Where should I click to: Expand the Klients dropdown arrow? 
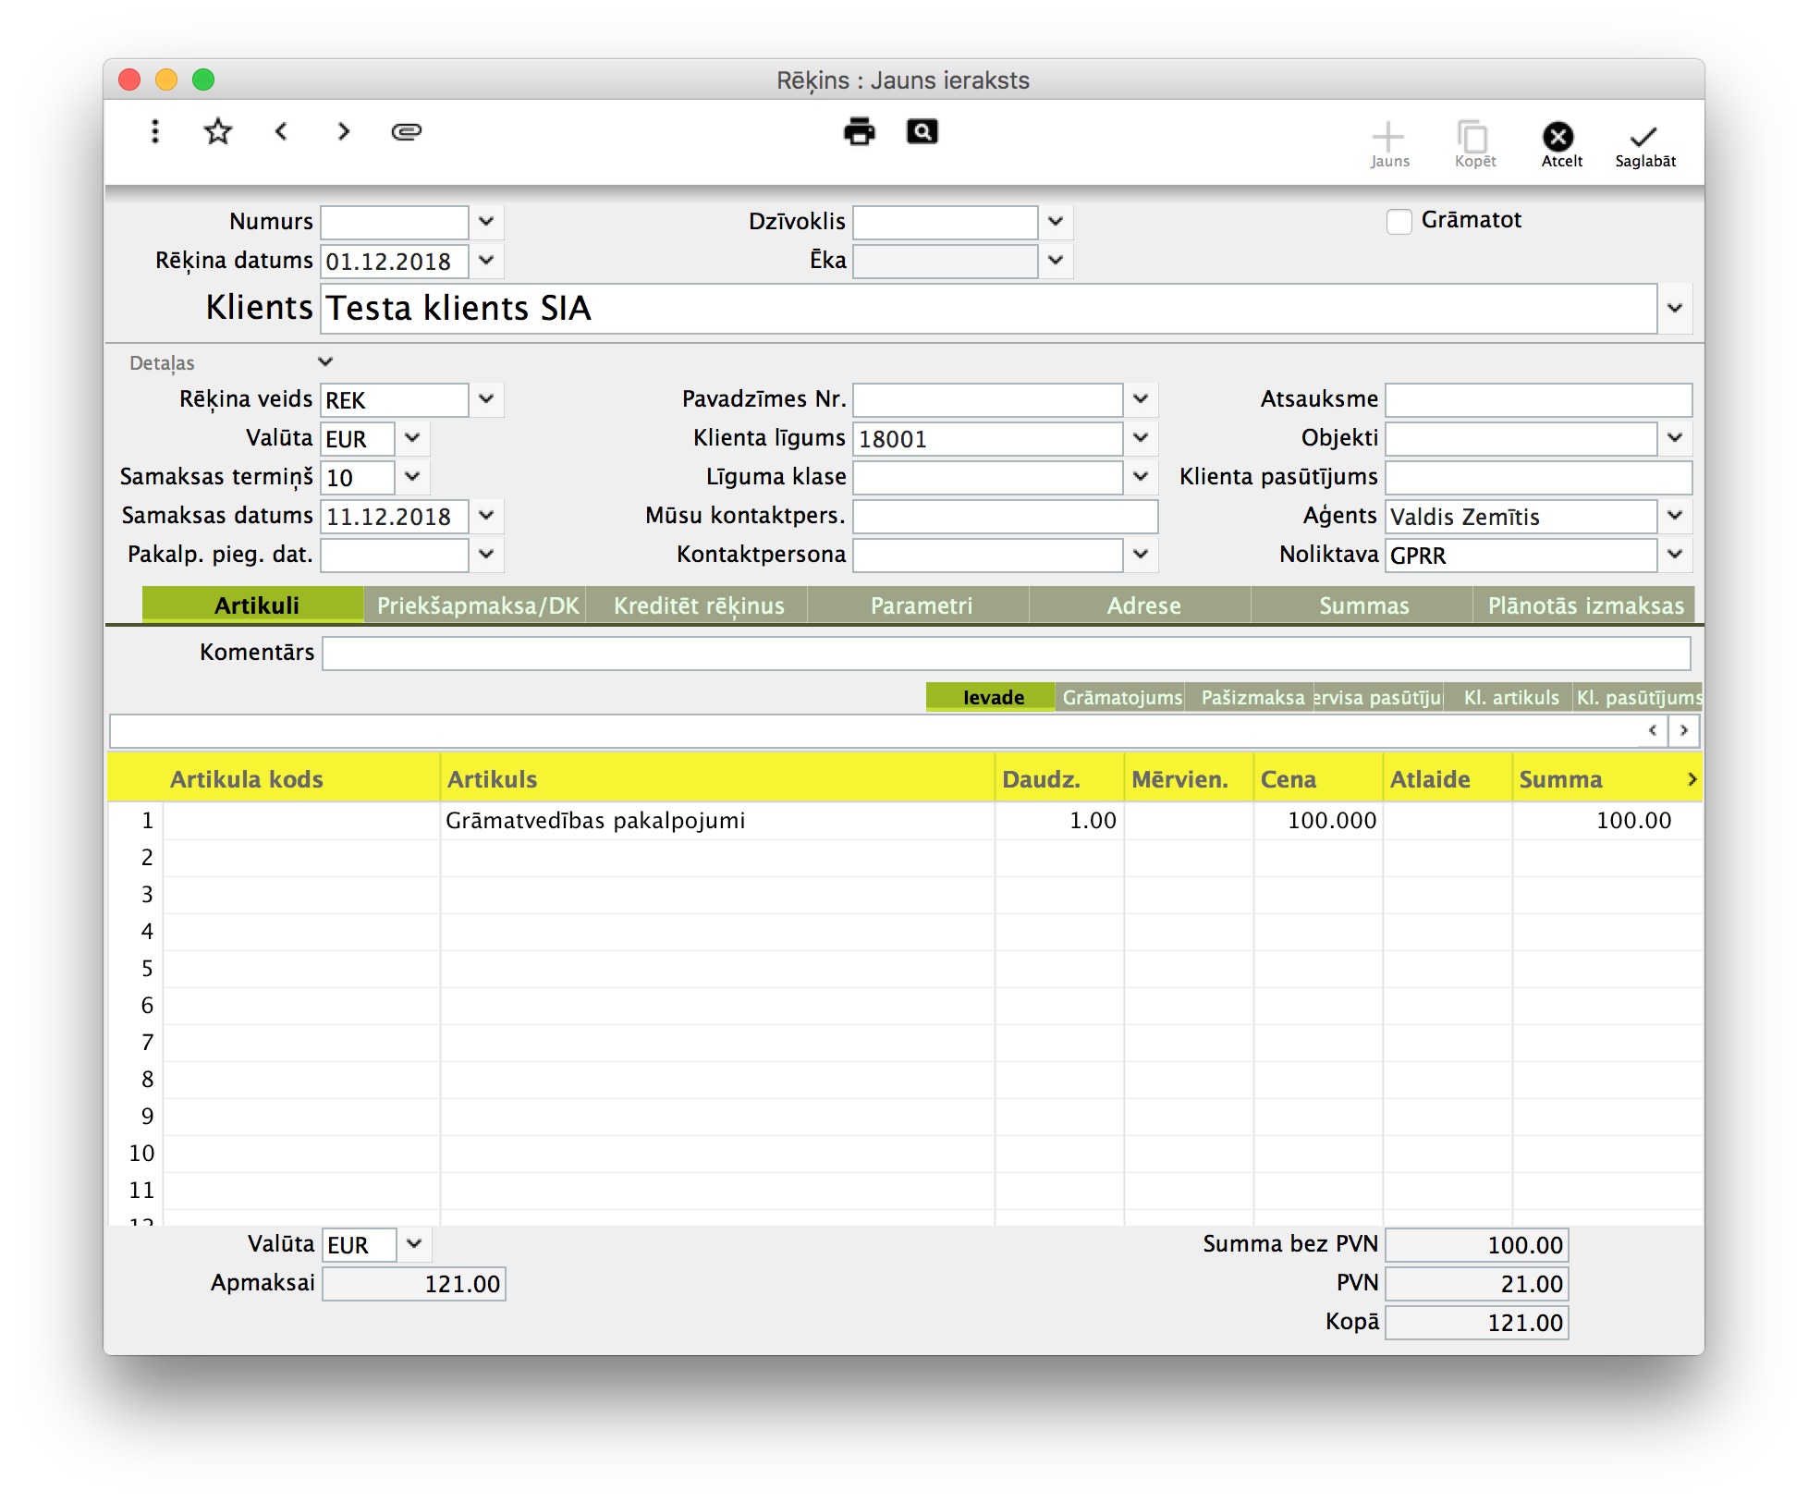(1675, 308)
